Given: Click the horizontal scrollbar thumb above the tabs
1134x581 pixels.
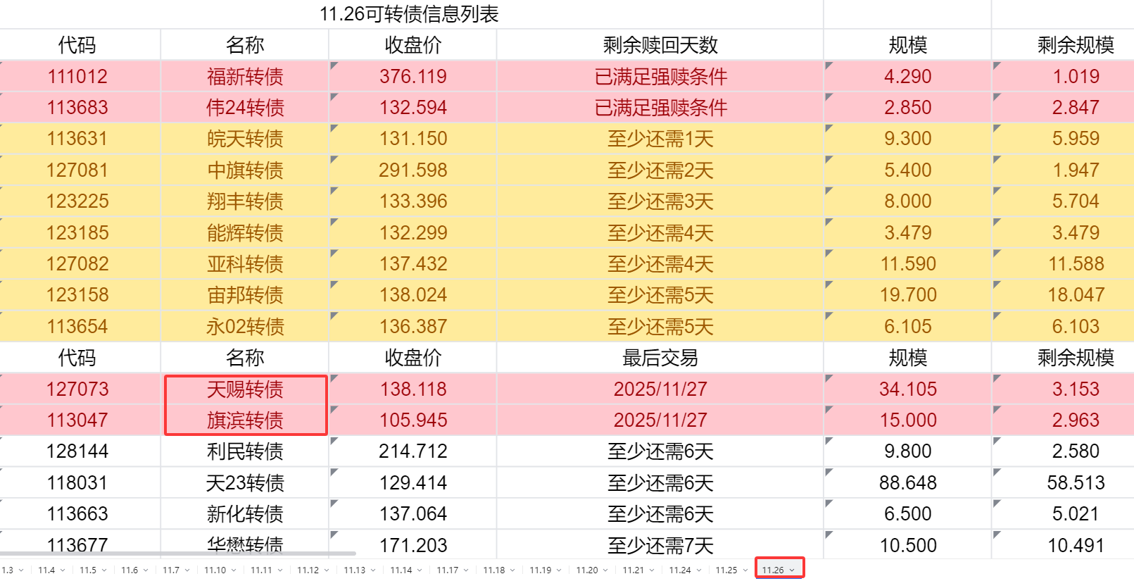Looking at the screenshot, I should (177, 554).
